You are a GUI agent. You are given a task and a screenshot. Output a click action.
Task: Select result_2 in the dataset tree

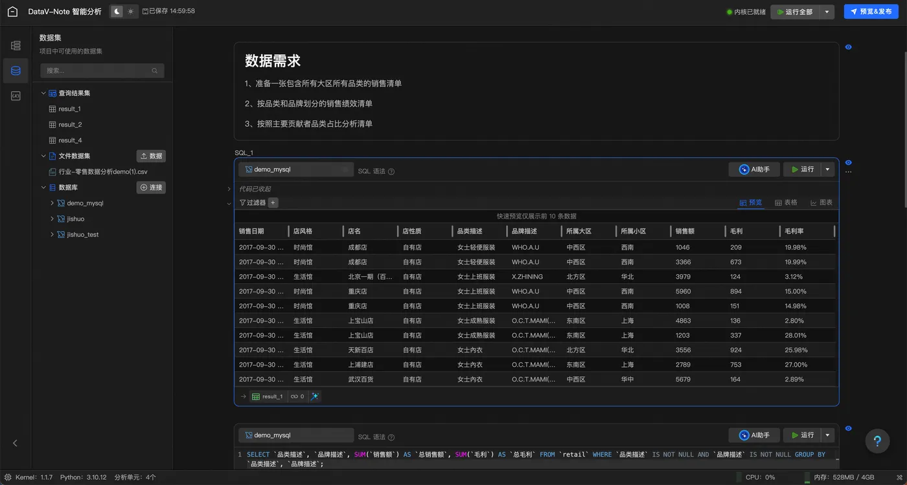pos(69,124)
